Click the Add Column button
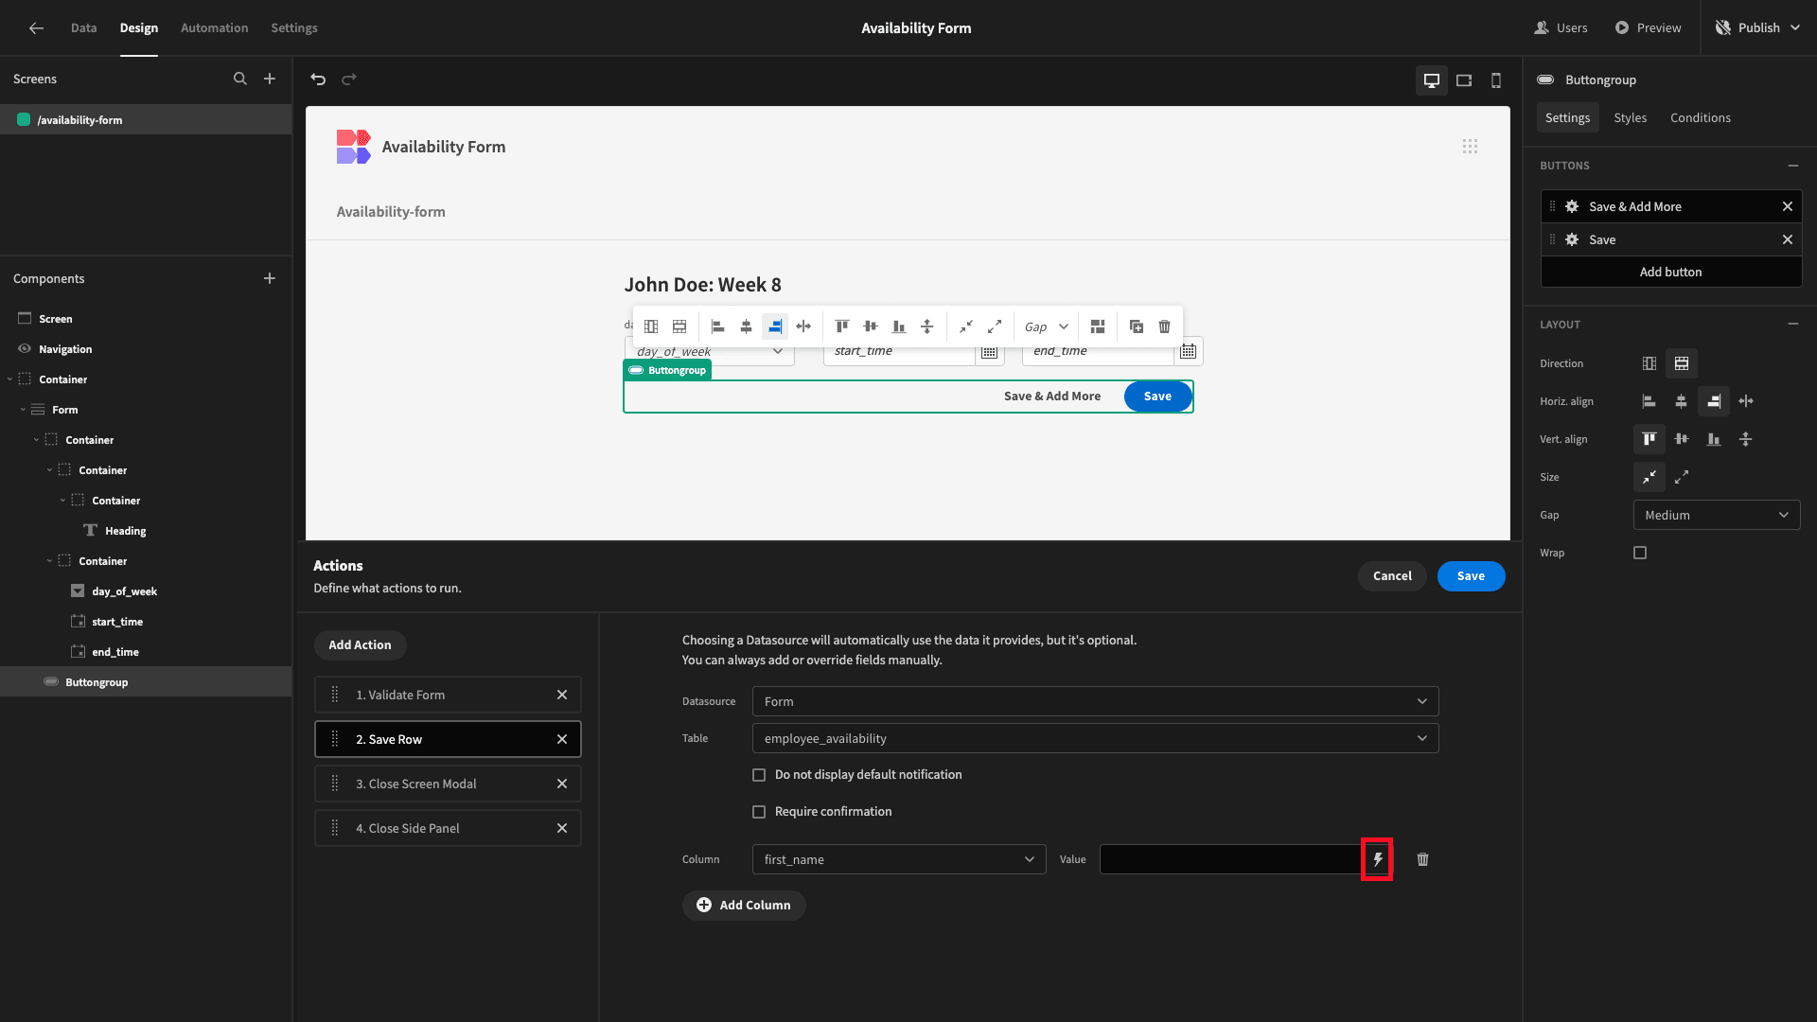The width and height of the screenshot is (1817, 1022). click(x=744, y=906)
